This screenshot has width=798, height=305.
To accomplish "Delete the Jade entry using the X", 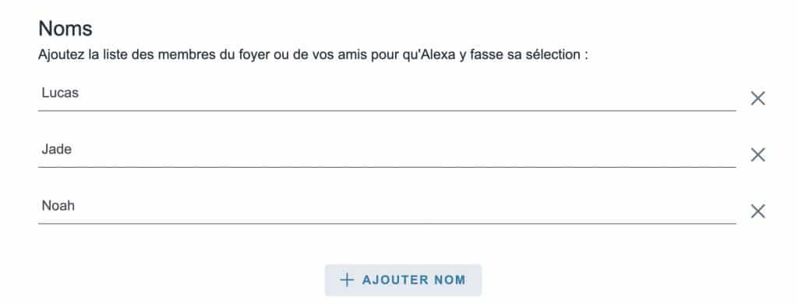I will point(757,154).
